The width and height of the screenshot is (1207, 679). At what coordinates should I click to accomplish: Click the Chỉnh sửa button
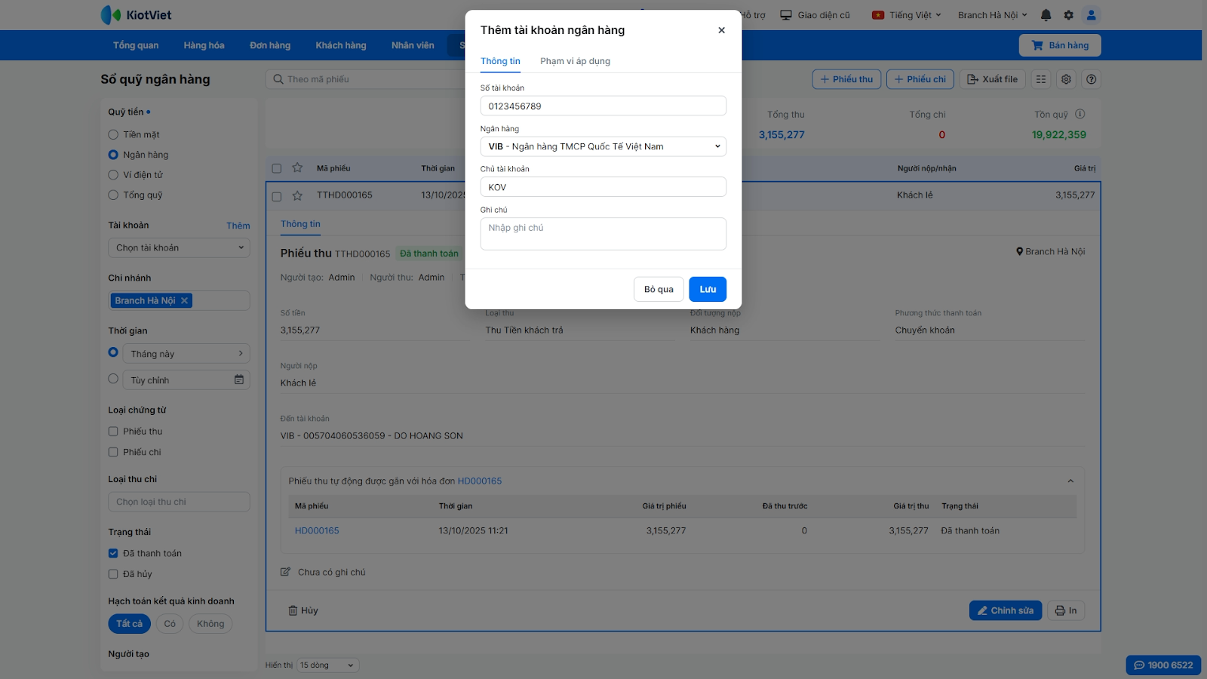tap(1006, 610)
